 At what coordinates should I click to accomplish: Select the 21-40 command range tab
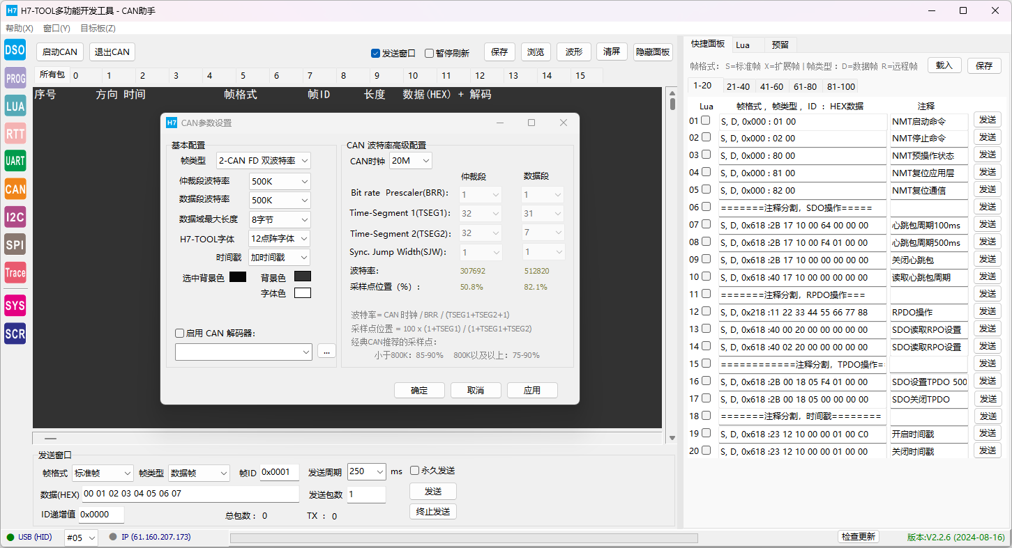[x=738, y=87]
